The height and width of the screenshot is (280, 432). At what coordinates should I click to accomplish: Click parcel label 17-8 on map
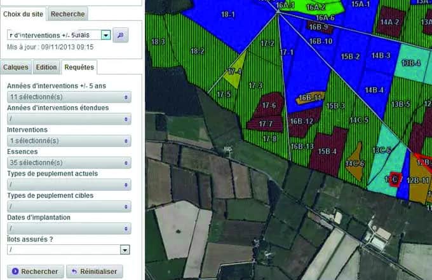point(270,138)
